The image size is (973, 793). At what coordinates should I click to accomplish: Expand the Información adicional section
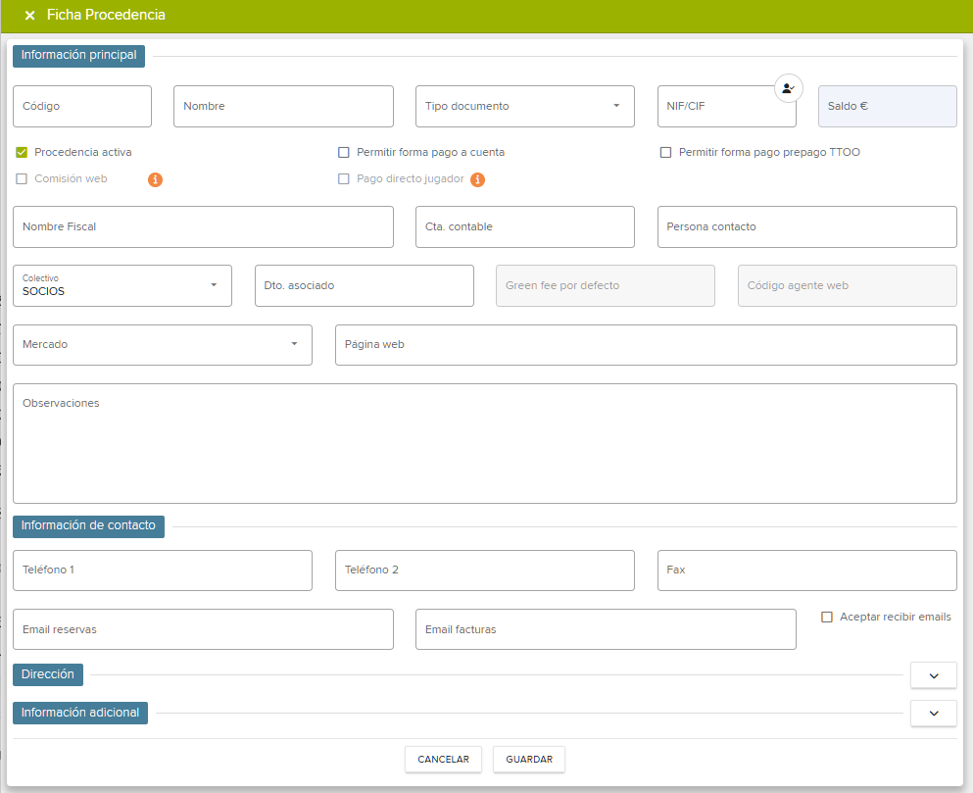[933, 714]
